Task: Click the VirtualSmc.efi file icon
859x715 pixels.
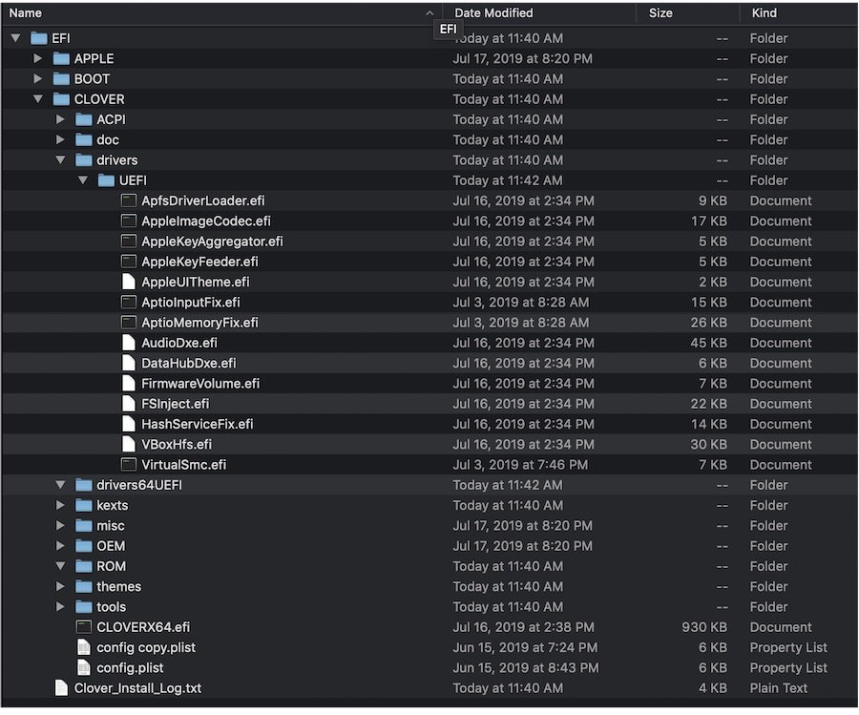Action: coord(129,464)
